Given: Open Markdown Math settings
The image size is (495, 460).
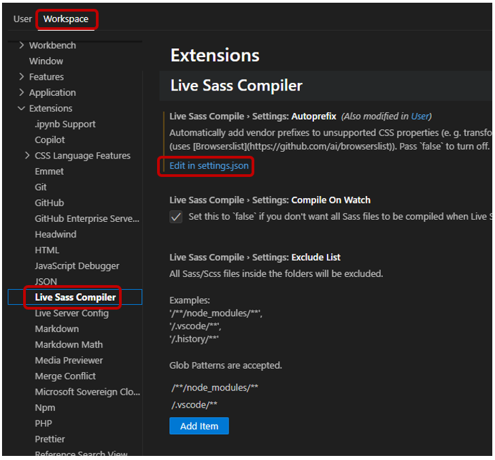Looking at the screenshot, I should [69, 345].
